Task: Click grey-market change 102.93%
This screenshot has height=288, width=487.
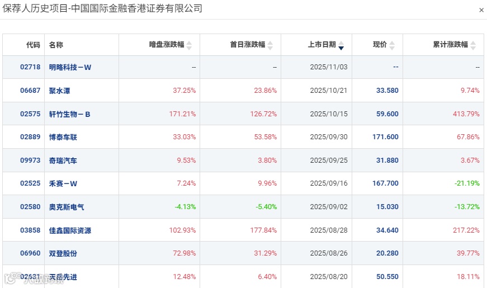Action: [x=182, y=230]
